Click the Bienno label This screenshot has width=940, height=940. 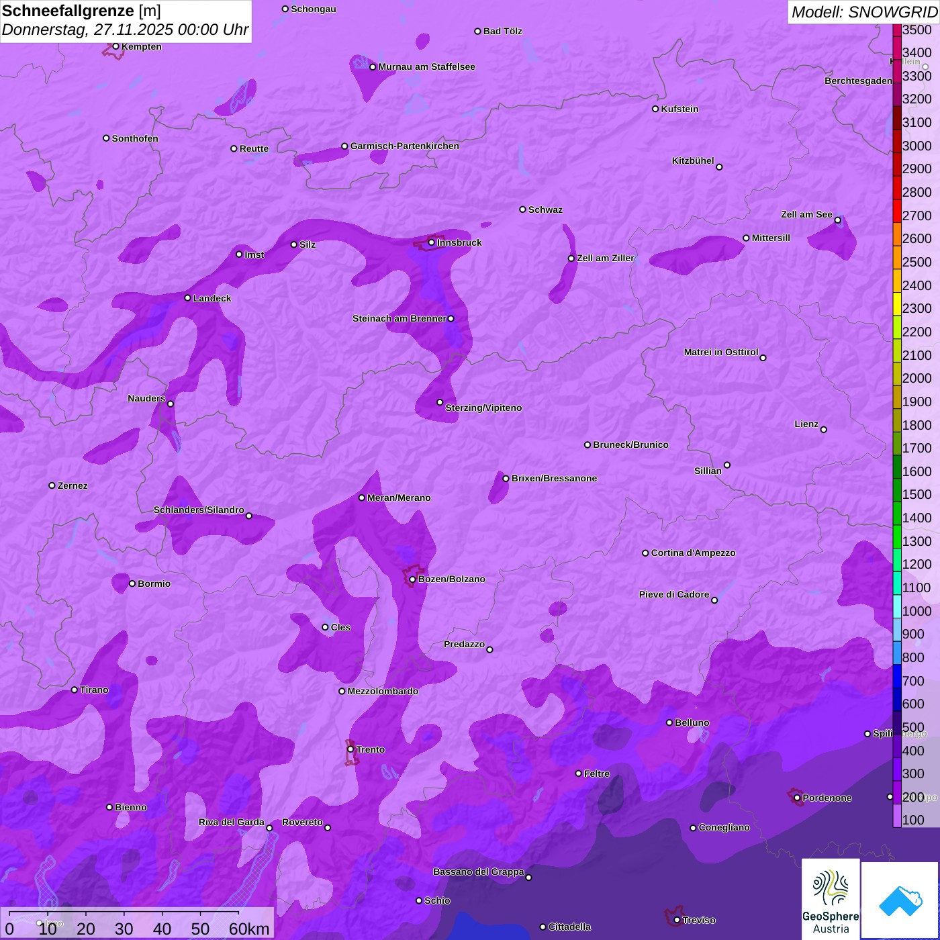[130, 807]
